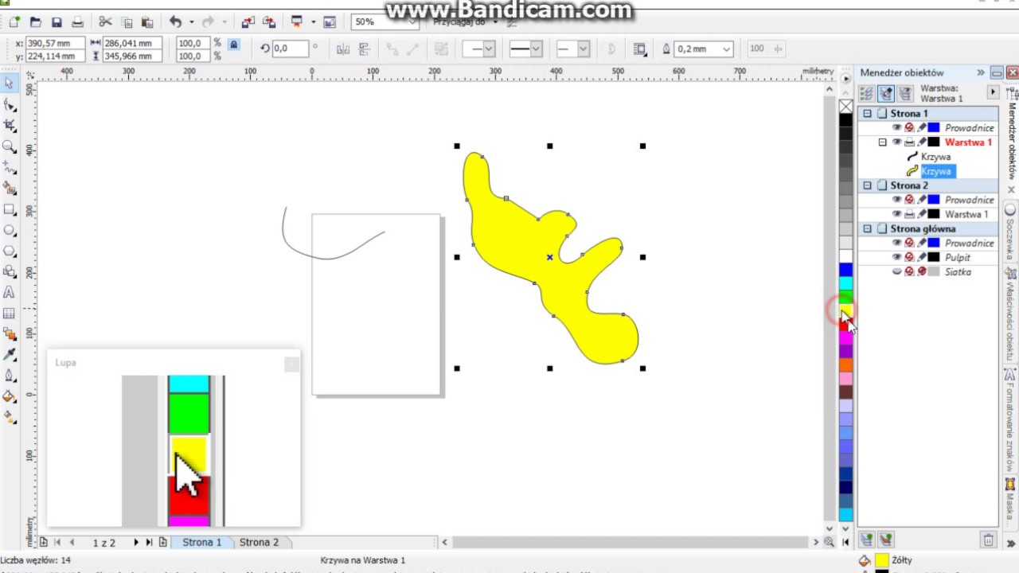Screen dimensions: 1019x573
Task: Click the New document icon
Action: coord(14,22)
